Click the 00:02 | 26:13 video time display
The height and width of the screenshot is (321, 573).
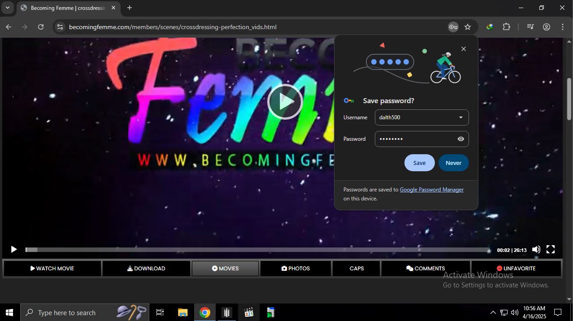click(x=512, y=250)
